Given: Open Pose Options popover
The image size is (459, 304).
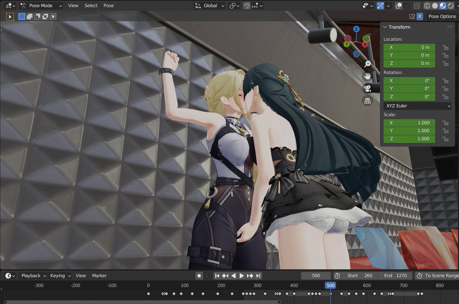Looking at the screenshot, I should (x=442, y=16).
